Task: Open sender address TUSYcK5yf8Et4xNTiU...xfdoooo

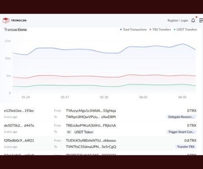Action: click(x=91, y=140)
